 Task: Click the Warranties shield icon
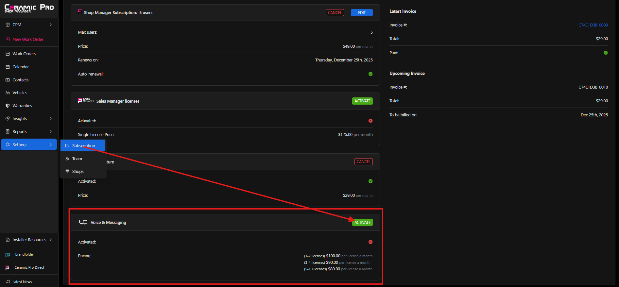click(8, 106)
